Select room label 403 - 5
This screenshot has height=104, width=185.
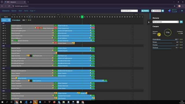click(4, 81)
